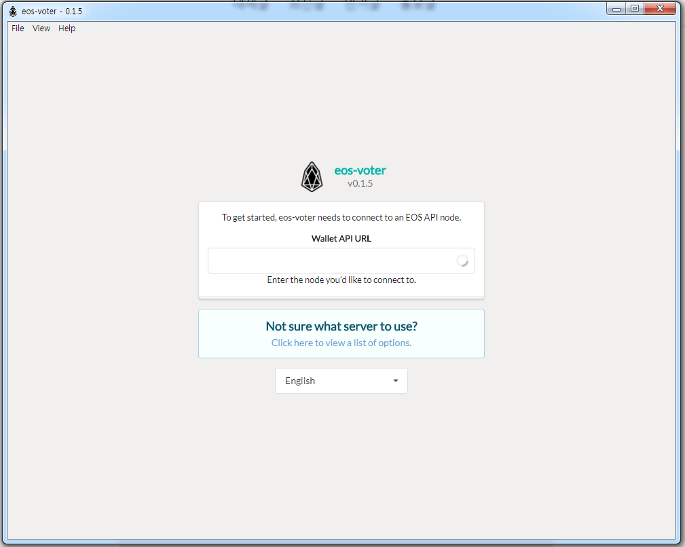Viewport: 685px width, 547px height.
Task: Click the v0.1.5 version label
Action: (360, 183)
